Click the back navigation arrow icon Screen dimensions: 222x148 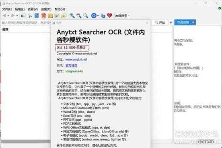click(4, 16)
